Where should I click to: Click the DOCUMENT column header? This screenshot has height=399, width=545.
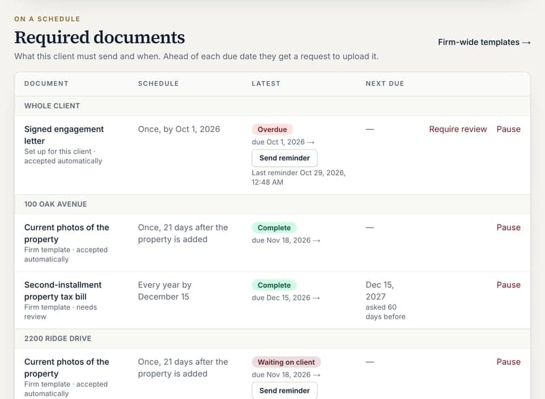(x=46, y=84)
